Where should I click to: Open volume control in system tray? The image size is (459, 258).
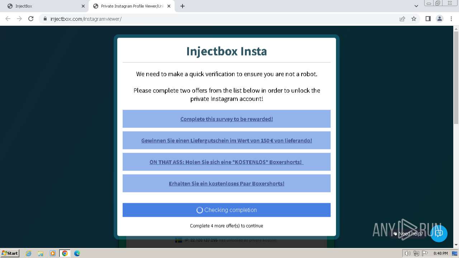pos(407,253)
